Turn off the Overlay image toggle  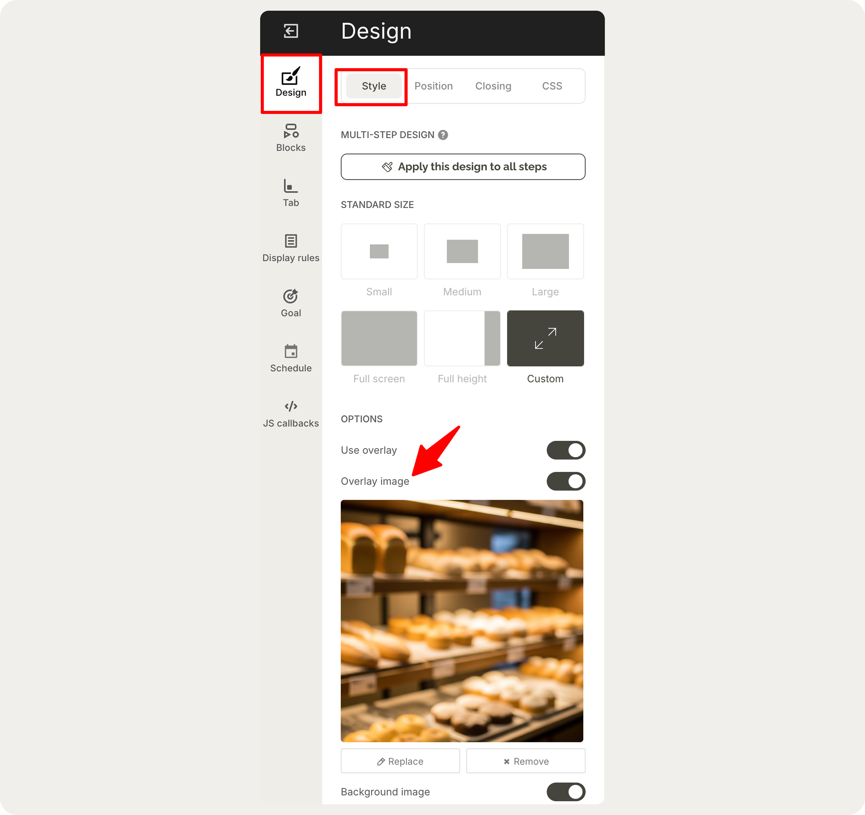point(566,481)
